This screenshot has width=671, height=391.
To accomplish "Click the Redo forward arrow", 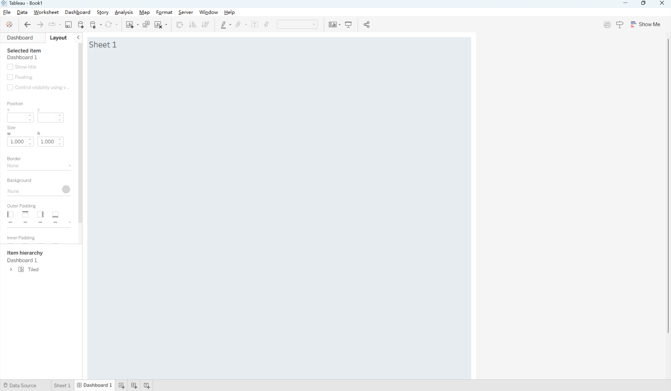I will [40, 24].
